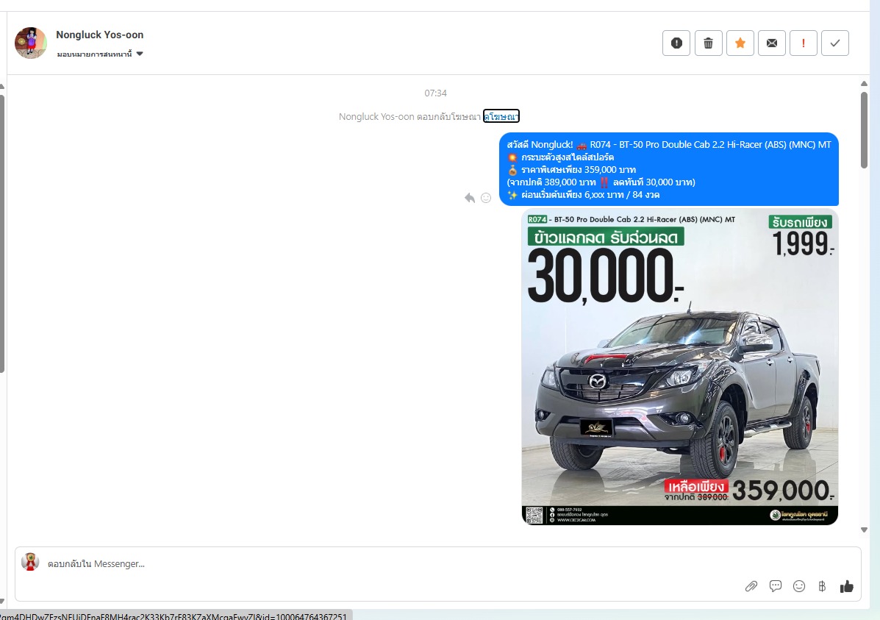
Task: Delete the conversation using the trash icon
Action: tap(708, 43)
